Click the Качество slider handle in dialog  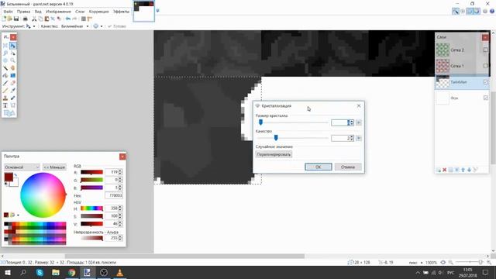[x=276, y=138]
